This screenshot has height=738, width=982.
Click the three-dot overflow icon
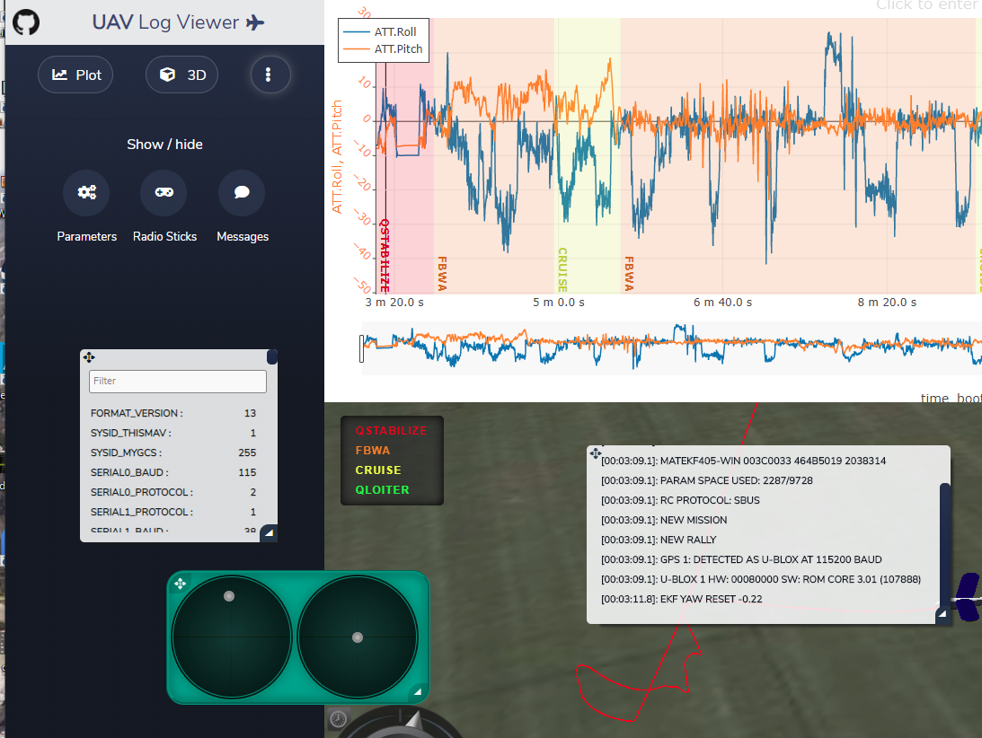tap(270, 75)
